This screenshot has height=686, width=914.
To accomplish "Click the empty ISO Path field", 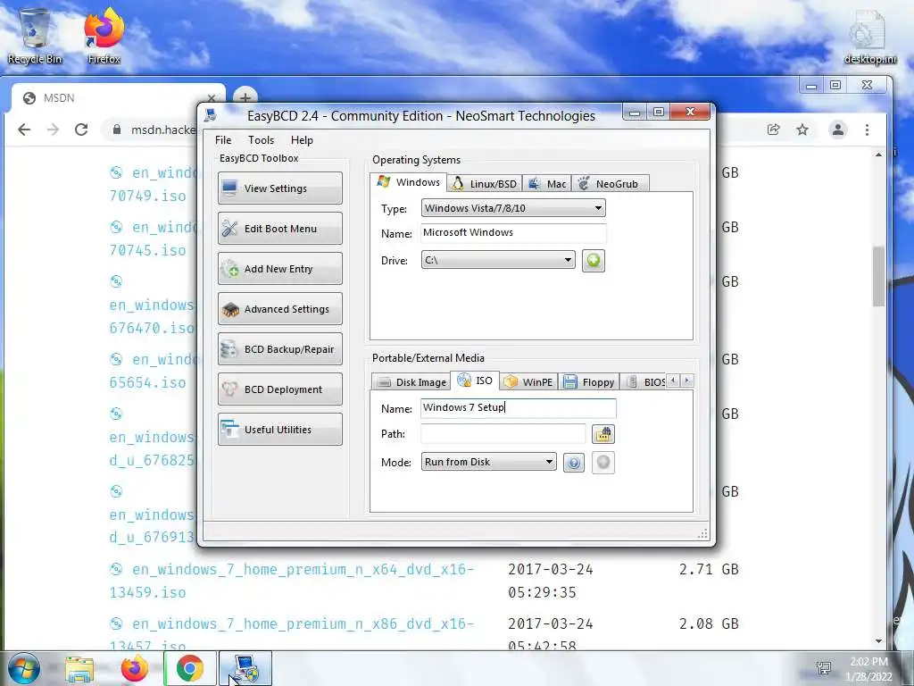I will coord(503,433).
